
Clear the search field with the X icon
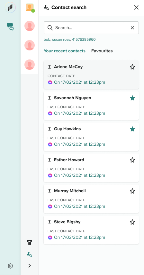tap(132, 28)
